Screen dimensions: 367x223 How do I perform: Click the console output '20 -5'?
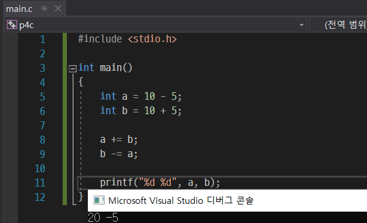(x=103, y=218)
